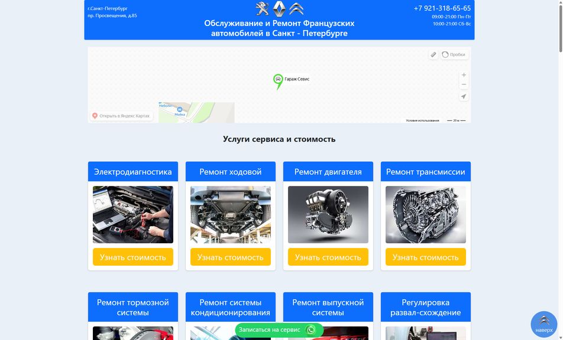Toggle the Пробки traffic layer on map
The image size is (563, 340).
click(454, 54)
